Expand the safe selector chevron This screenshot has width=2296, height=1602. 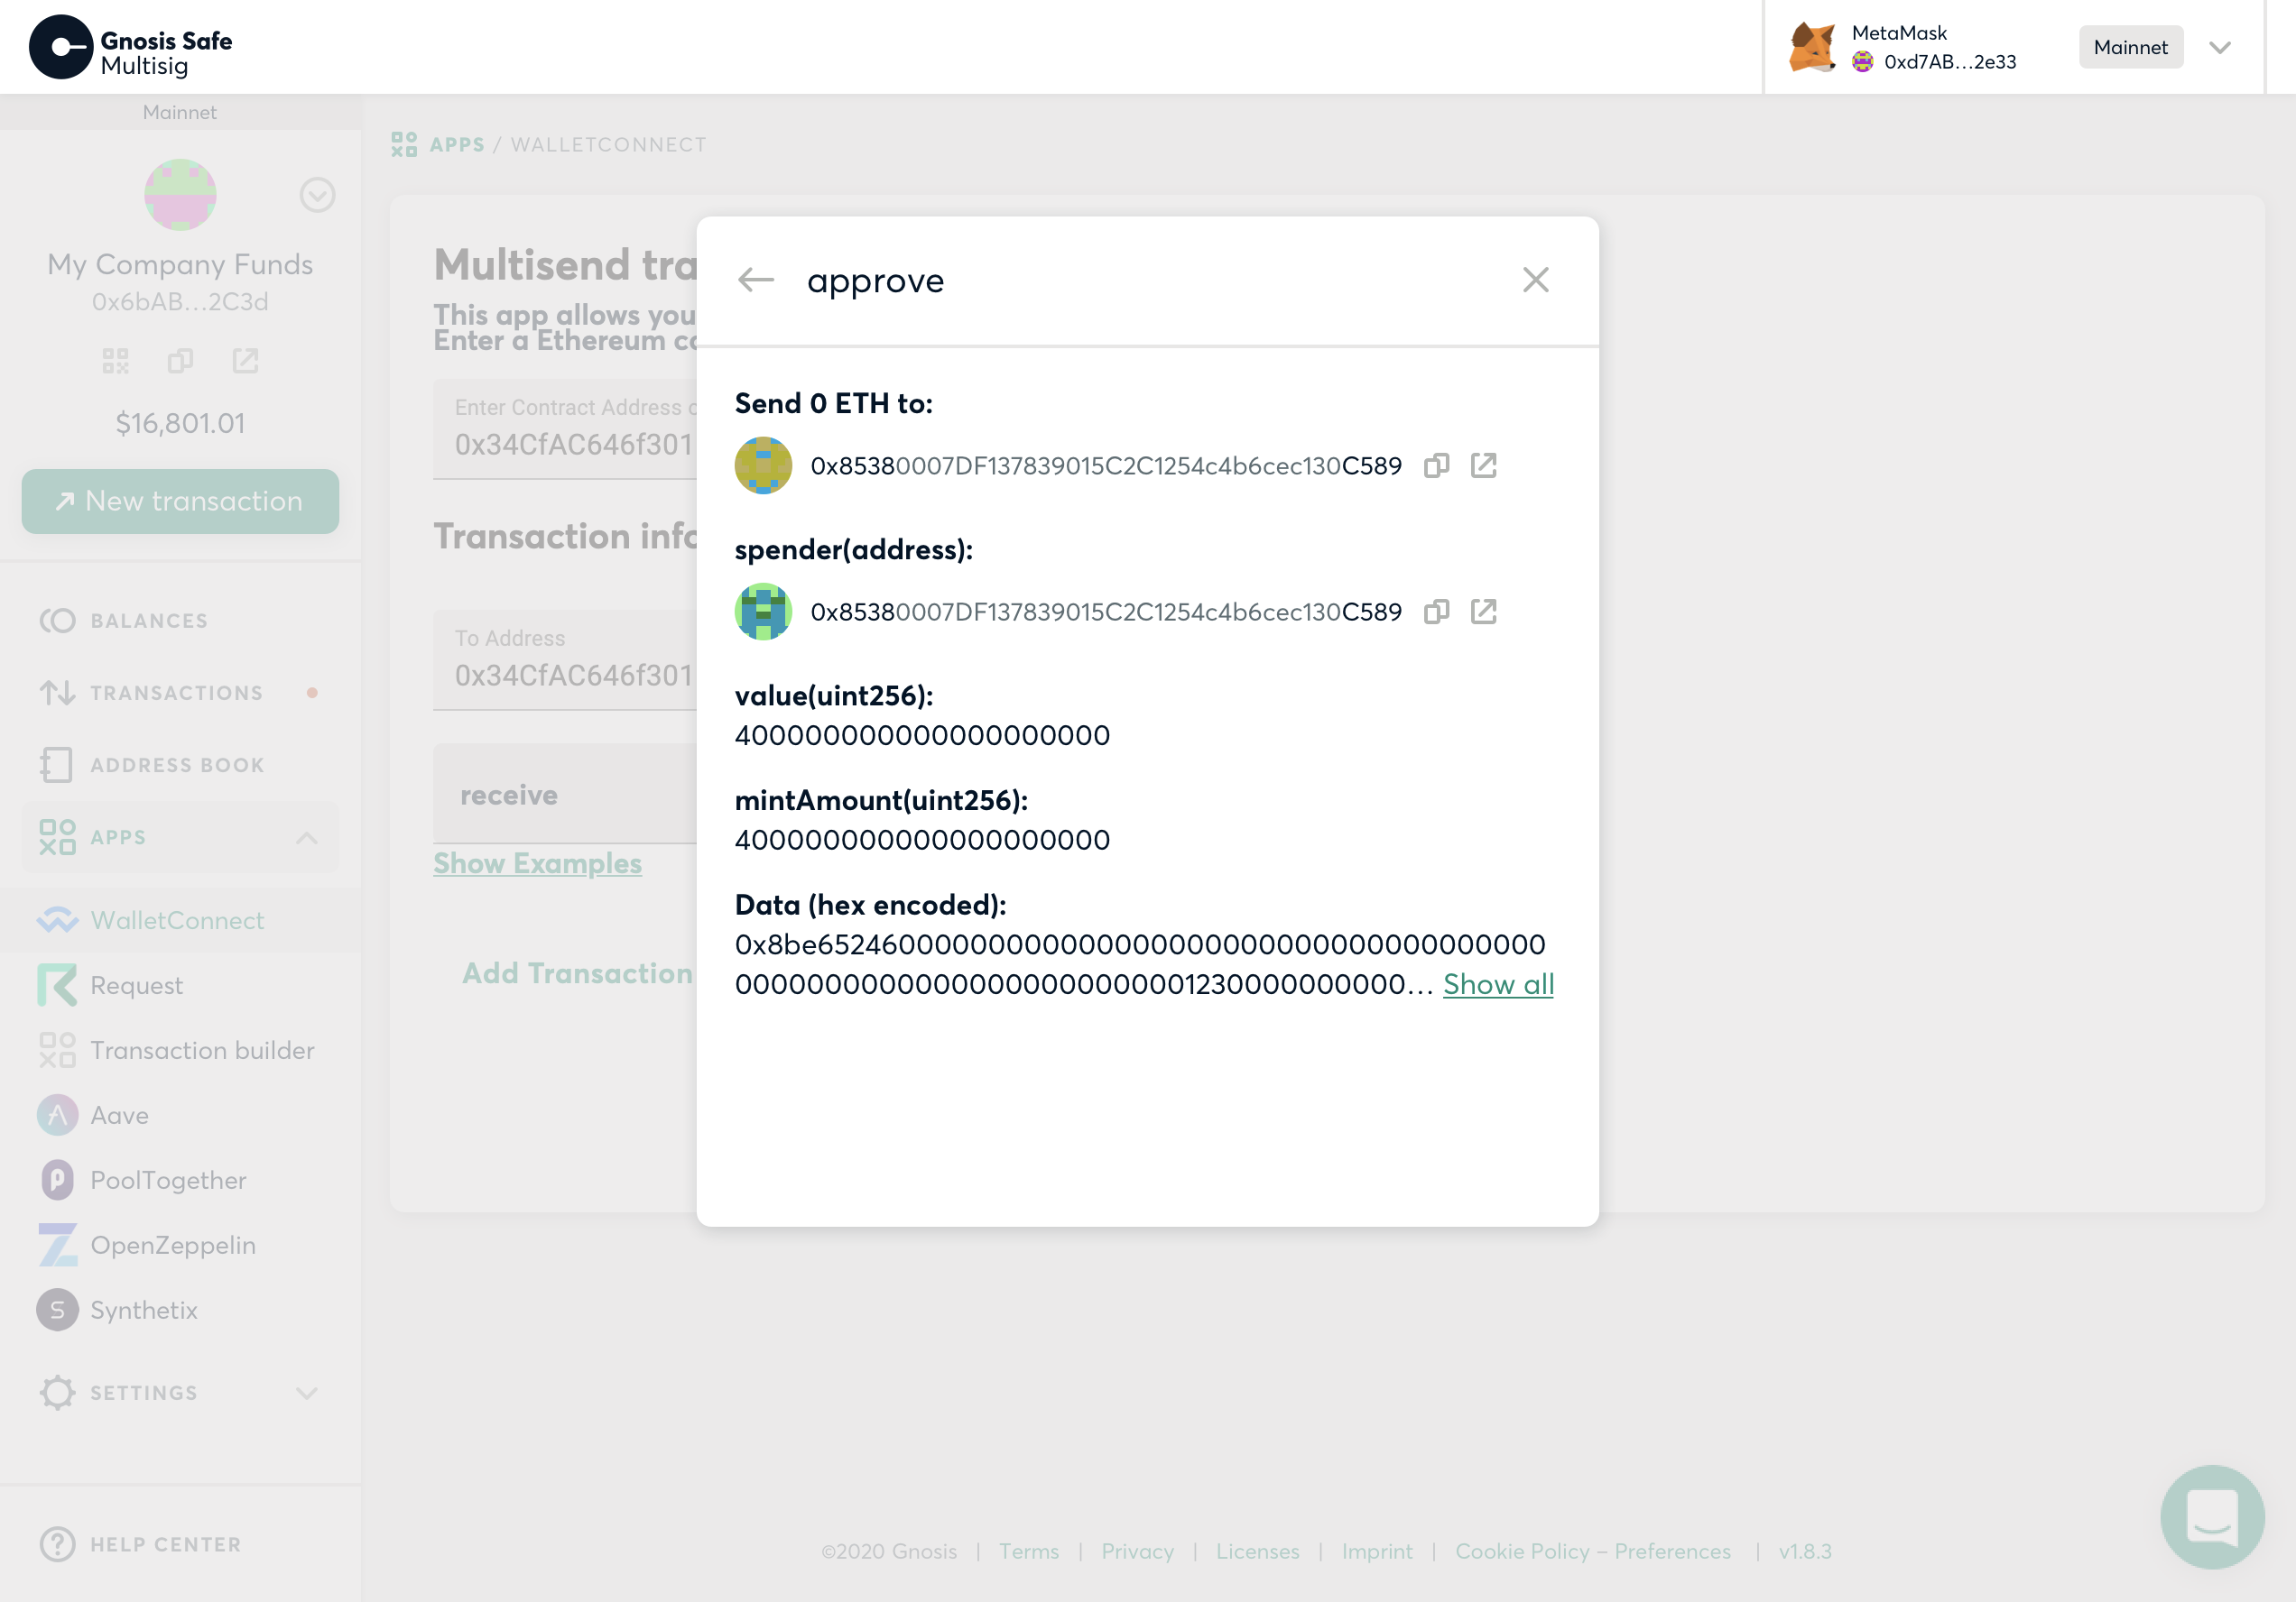[317, 195]
